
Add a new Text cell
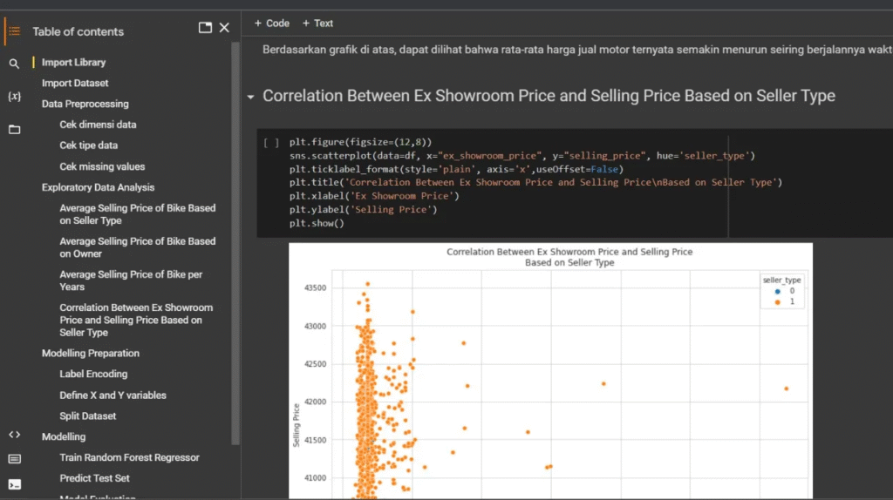[x=317, y=24]
